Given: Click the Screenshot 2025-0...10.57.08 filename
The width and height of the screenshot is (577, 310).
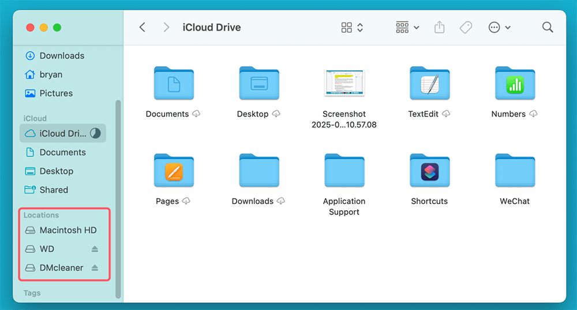Looking at the screenshot, I should 344,119.
